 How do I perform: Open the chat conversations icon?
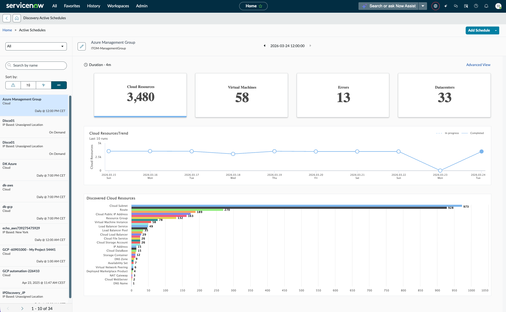(456, 6)
